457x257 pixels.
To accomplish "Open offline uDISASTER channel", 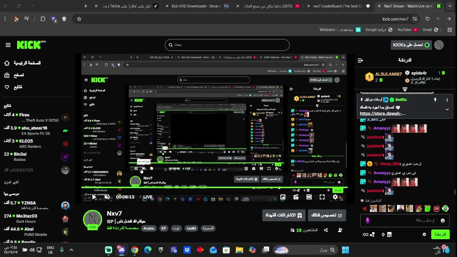I will point(36,170).
